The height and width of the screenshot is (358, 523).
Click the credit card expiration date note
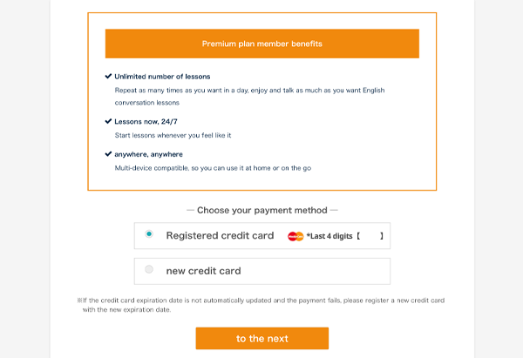pos(261,305)
